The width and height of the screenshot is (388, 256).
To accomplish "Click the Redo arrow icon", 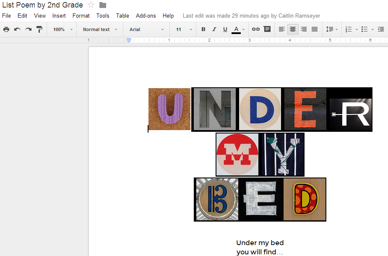I will [x=28, y=29].
